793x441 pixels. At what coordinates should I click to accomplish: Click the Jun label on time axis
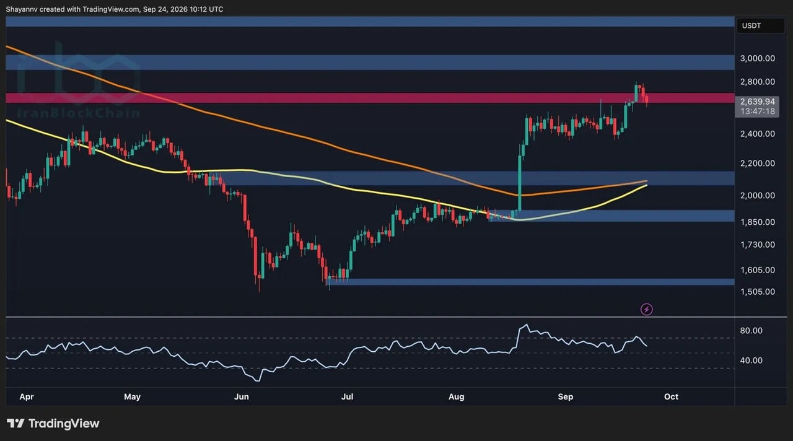pos(242,397)
